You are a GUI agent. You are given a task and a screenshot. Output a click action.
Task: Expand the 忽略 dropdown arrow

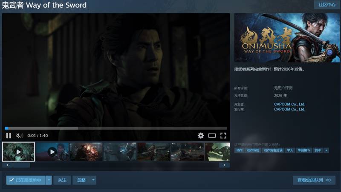pos(93,180)
